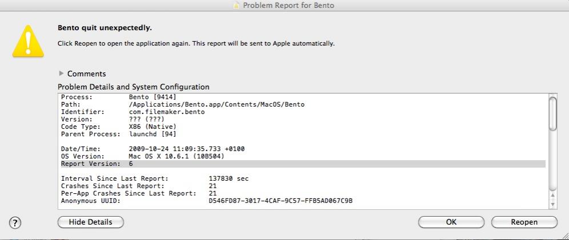This screenshot has height=240, width=569.
Task: Click the Date/Time 2009-10-24 line
Action: [x=153, y=149]
